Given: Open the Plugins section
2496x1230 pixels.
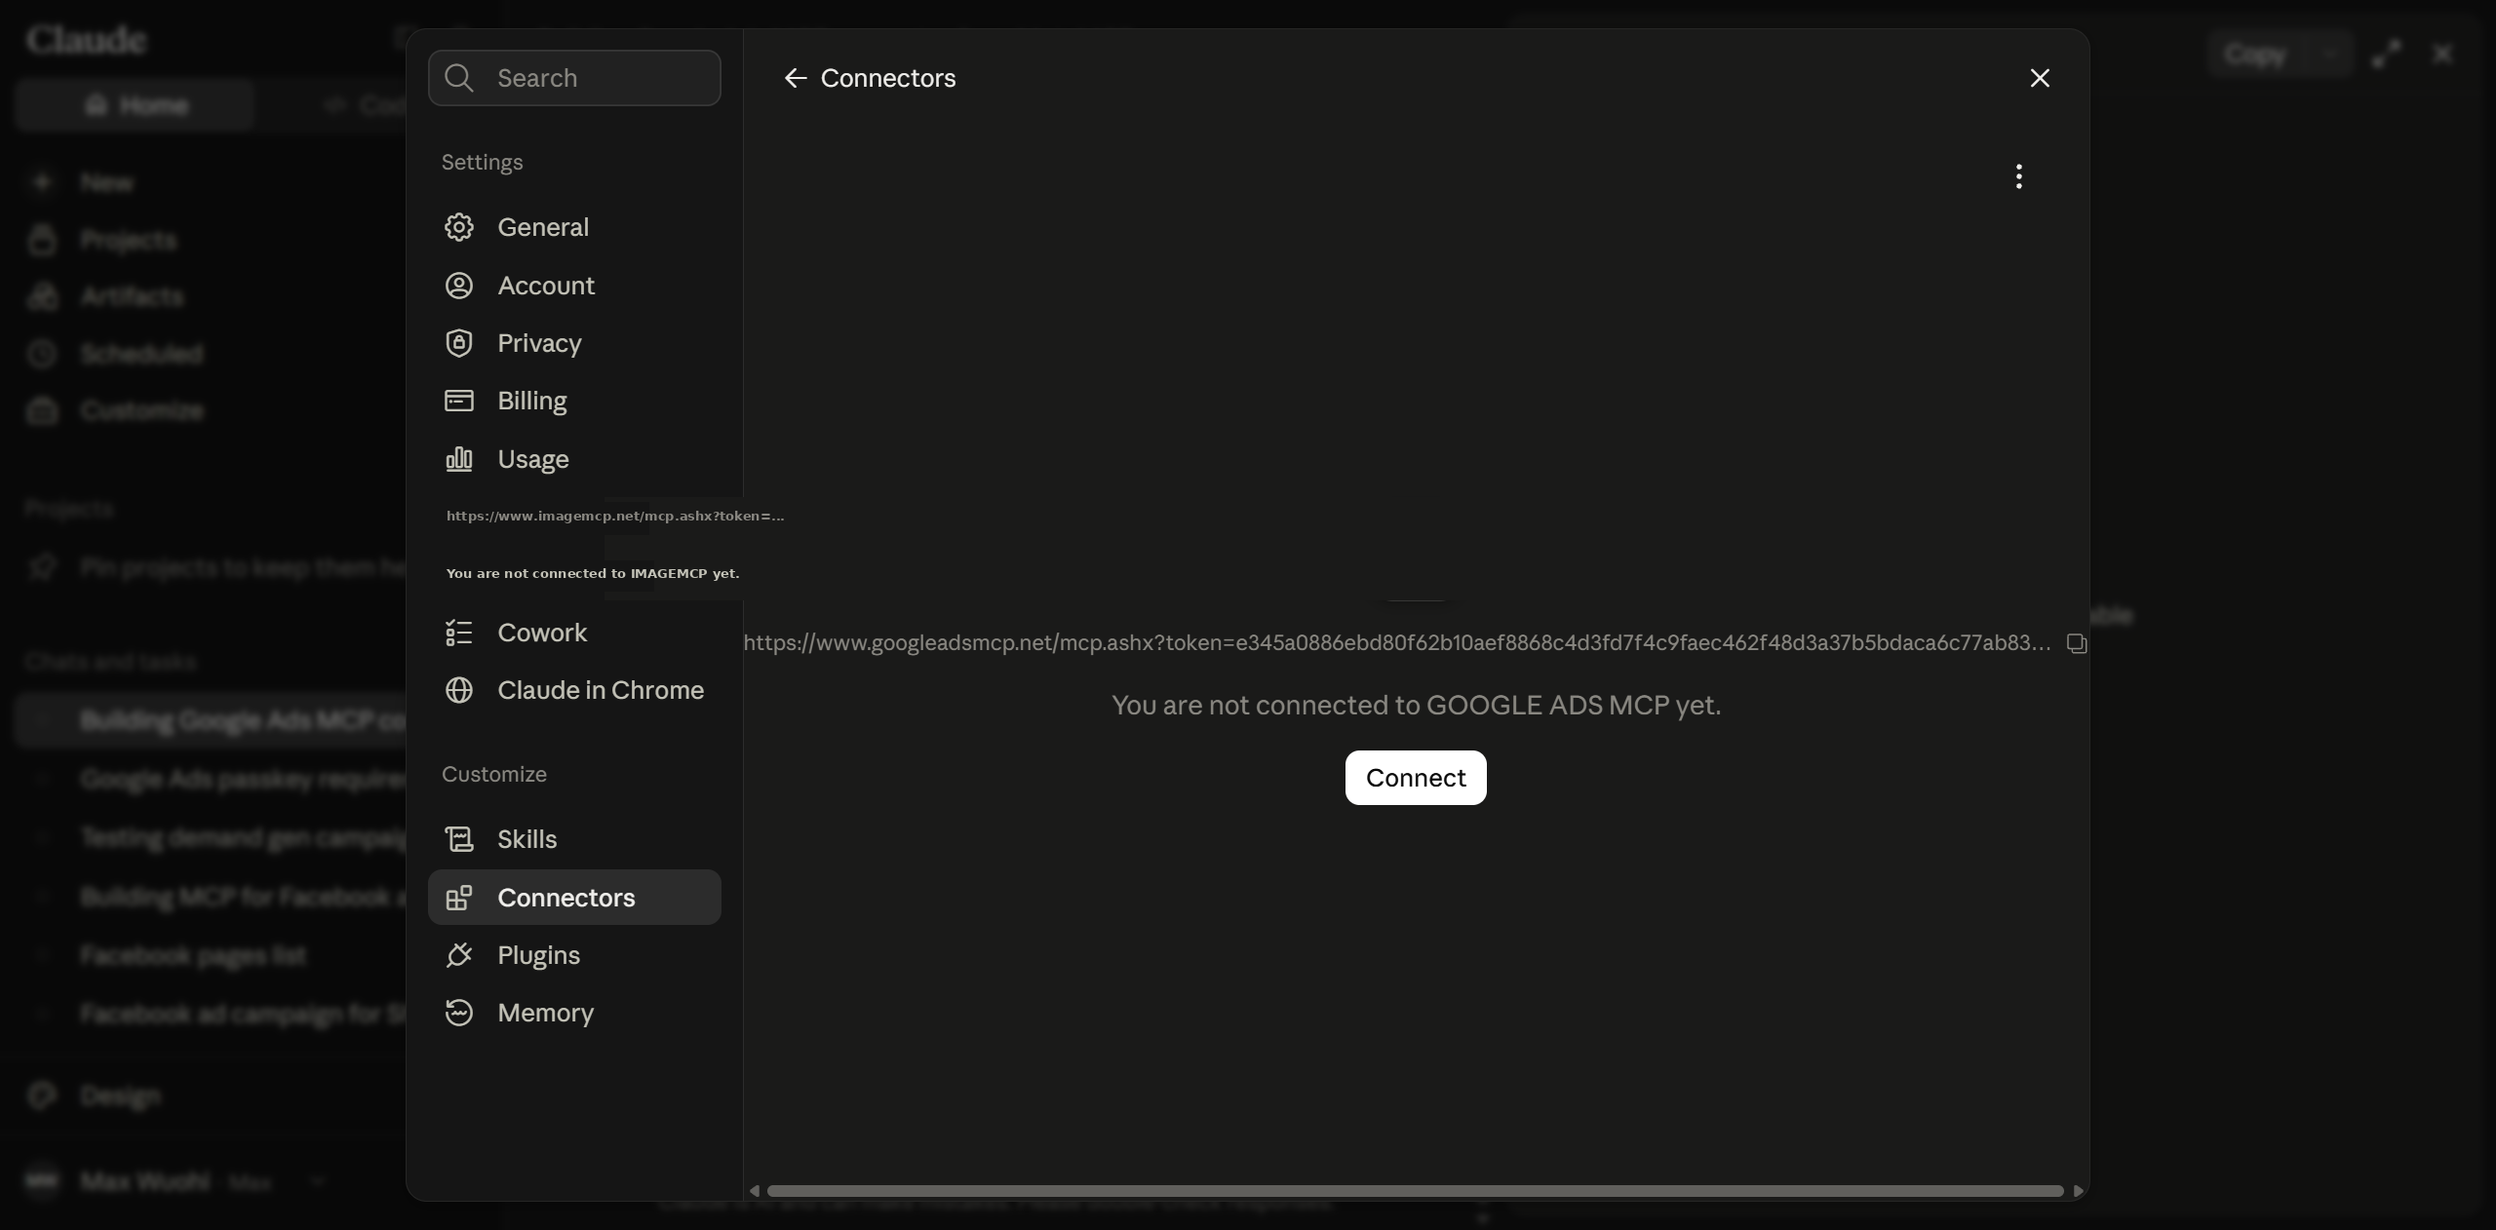Looking at the screenshot, I should (574, 955).
